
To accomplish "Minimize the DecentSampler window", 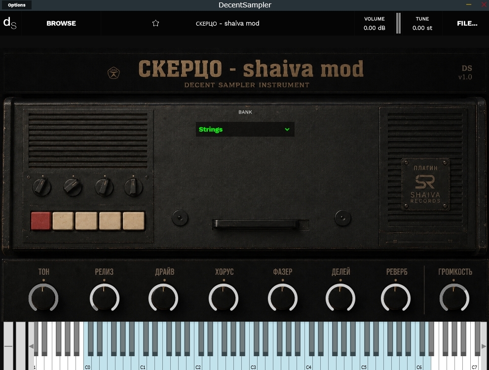I will [x=469, y=4].
